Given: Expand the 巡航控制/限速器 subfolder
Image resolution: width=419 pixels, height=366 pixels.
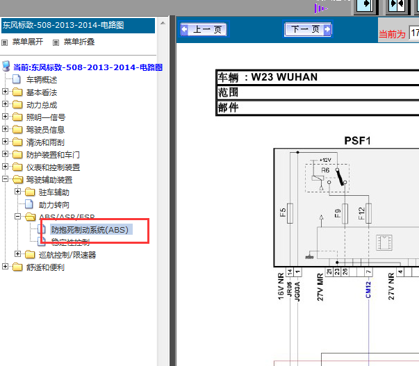Looking at the screenshot, I should point(17,253).
